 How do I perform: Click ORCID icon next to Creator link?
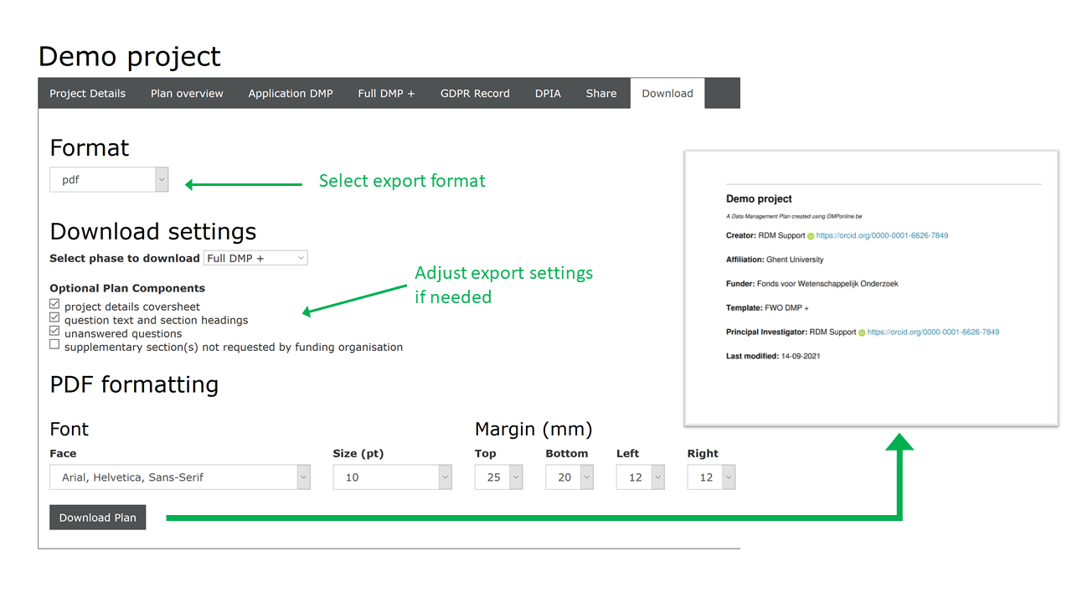tap(811, 236)
